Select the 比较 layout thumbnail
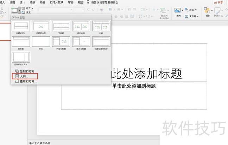Screen dimensions: 228x145 (x=101, y=26)
